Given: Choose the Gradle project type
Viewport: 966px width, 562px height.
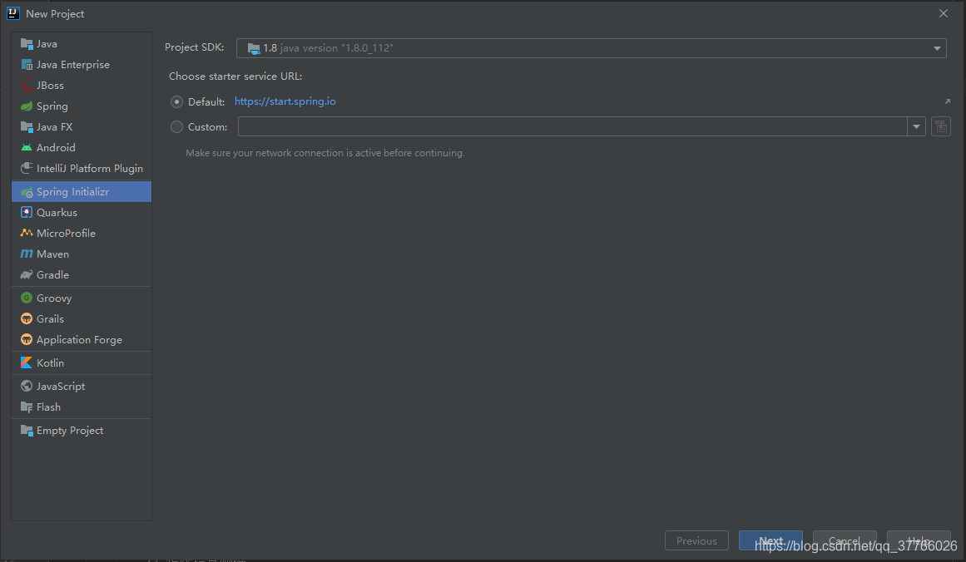Looking at the screenshot, I should tap(52, 274).
